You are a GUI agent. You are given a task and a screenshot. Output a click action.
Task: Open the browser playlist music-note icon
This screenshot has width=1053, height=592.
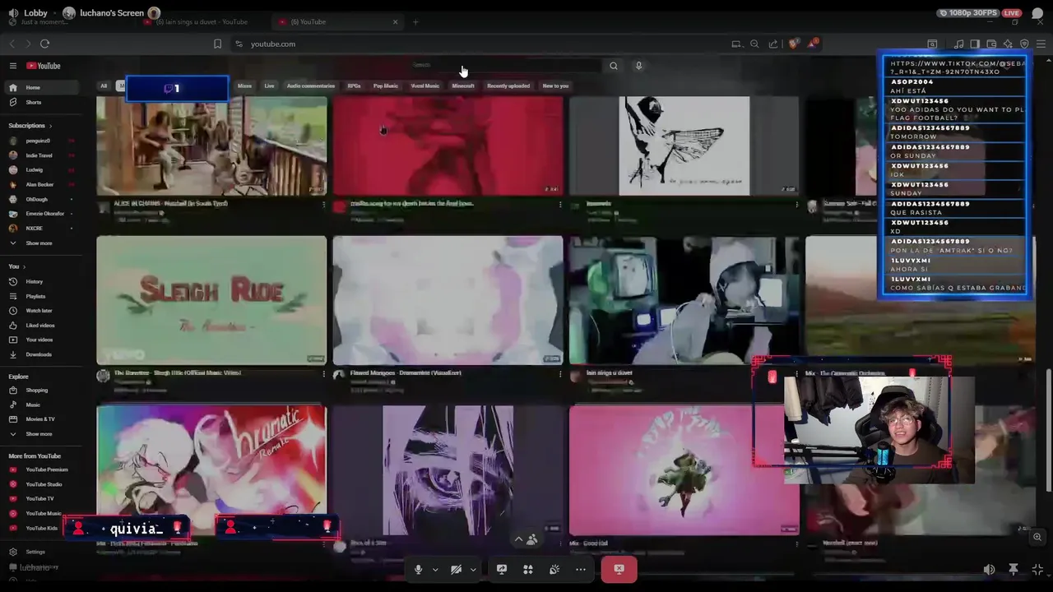click(958, 44)
